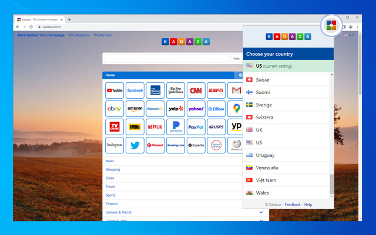This screenshot has height=235, width=376.
Task: Click the Feedback link in popup footer
Action: [x=293, y=204]
